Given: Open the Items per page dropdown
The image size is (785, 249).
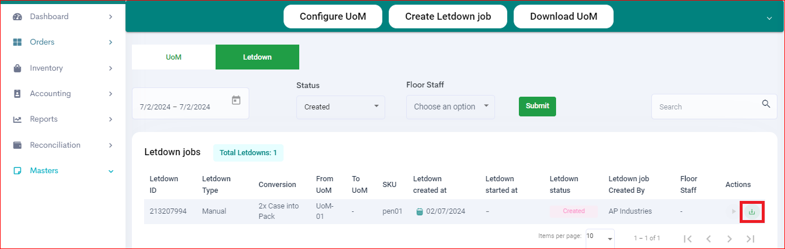Looking at the screenshot, I should click(x=600, y=237).
